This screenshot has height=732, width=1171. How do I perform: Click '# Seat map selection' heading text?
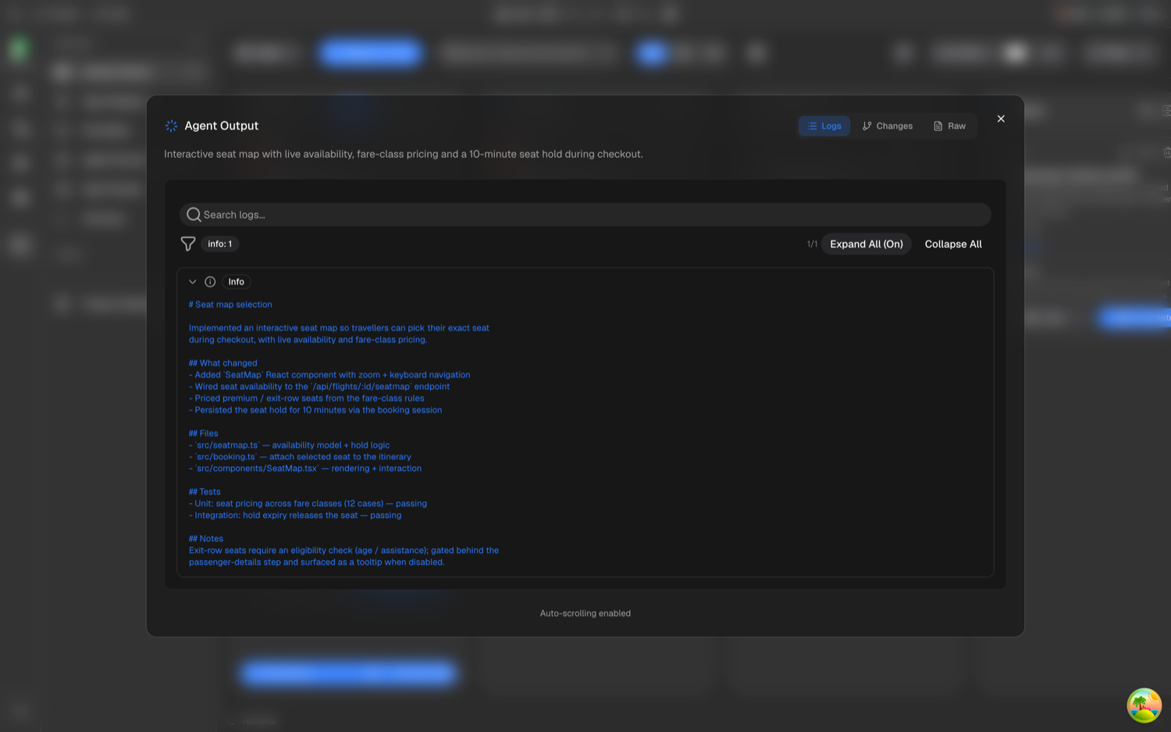(x=230, y=305)
